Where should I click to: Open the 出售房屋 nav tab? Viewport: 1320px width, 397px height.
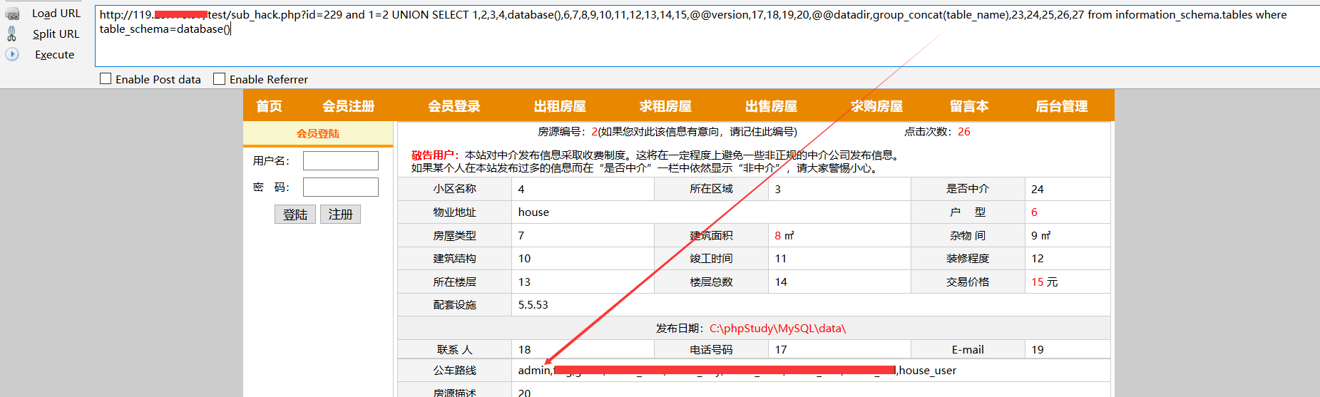(x=771, y=106)
